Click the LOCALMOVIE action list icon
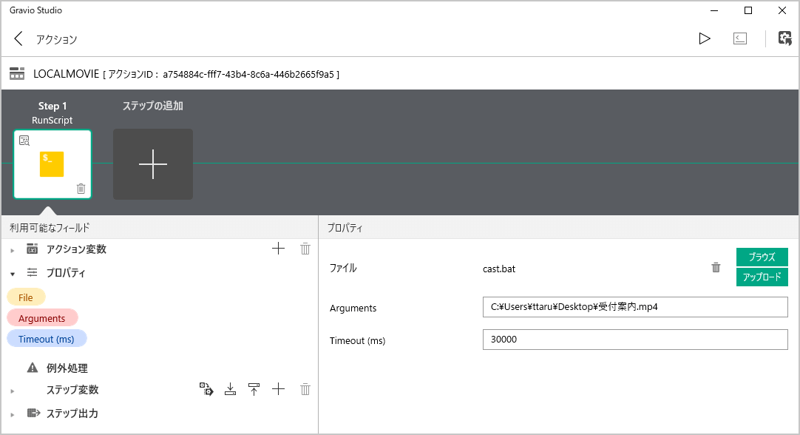800x435 pixels. click(x=17, y=73)
